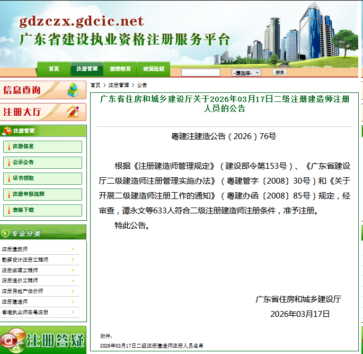Open the 信息查询 banner
The width and height of the screenshot is (363, 354).
point(43,90)
